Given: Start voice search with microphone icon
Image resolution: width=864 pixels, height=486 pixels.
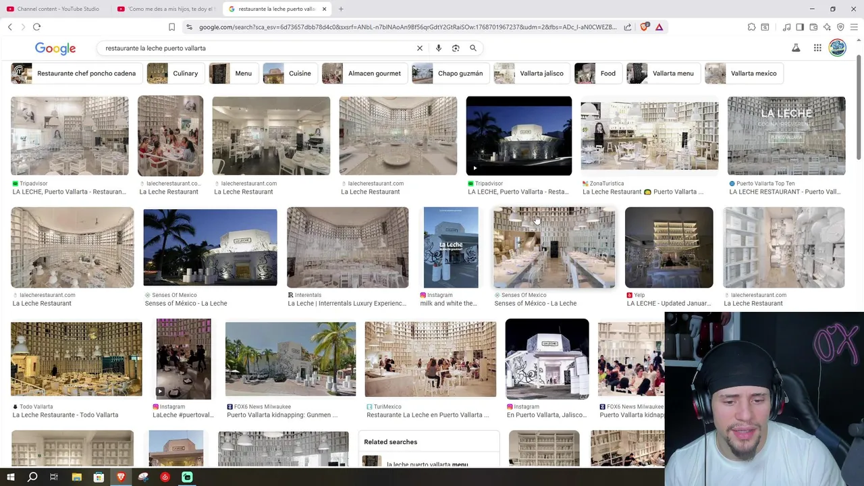Looking at the screenshot, I should tap(439, 48).
